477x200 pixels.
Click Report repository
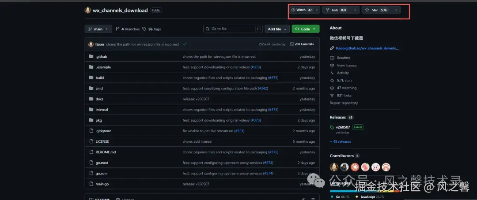344,103
